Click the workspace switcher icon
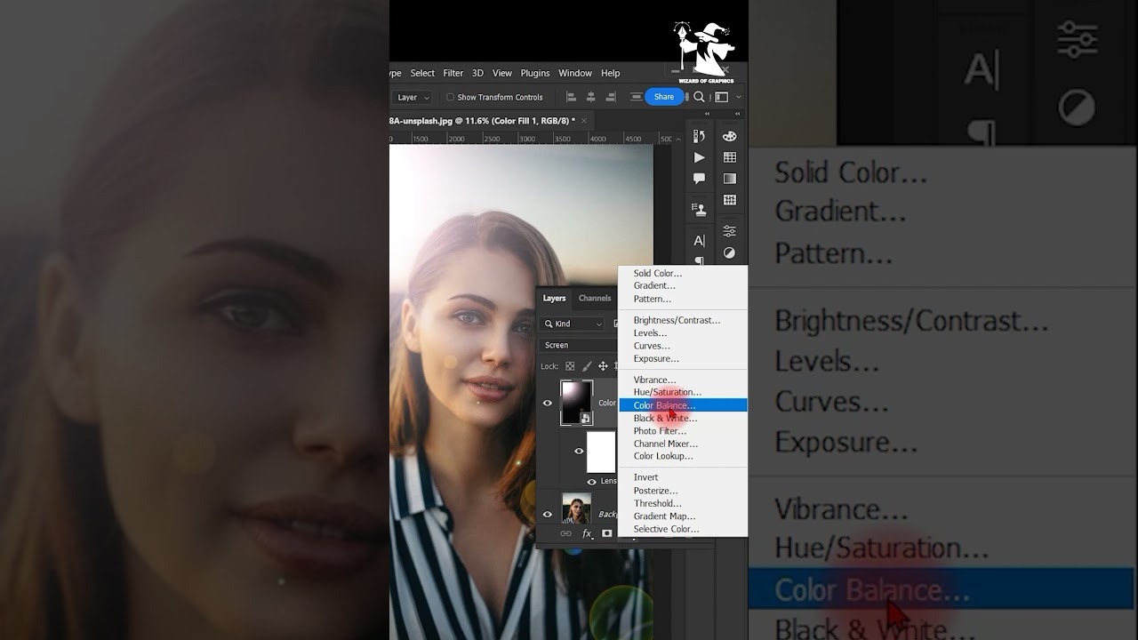Image resolution: width=1138 pixels, height=640 pixels. 721,97
